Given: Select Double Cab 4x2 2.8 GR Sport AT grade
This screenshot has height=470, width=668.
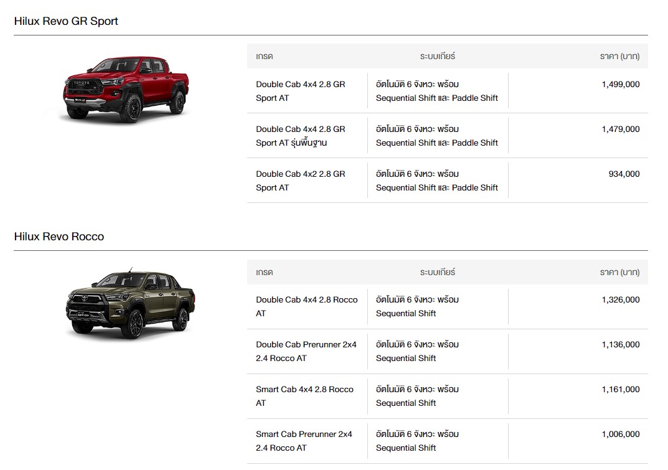Looking at the screenshot, I should pos(300,181).
